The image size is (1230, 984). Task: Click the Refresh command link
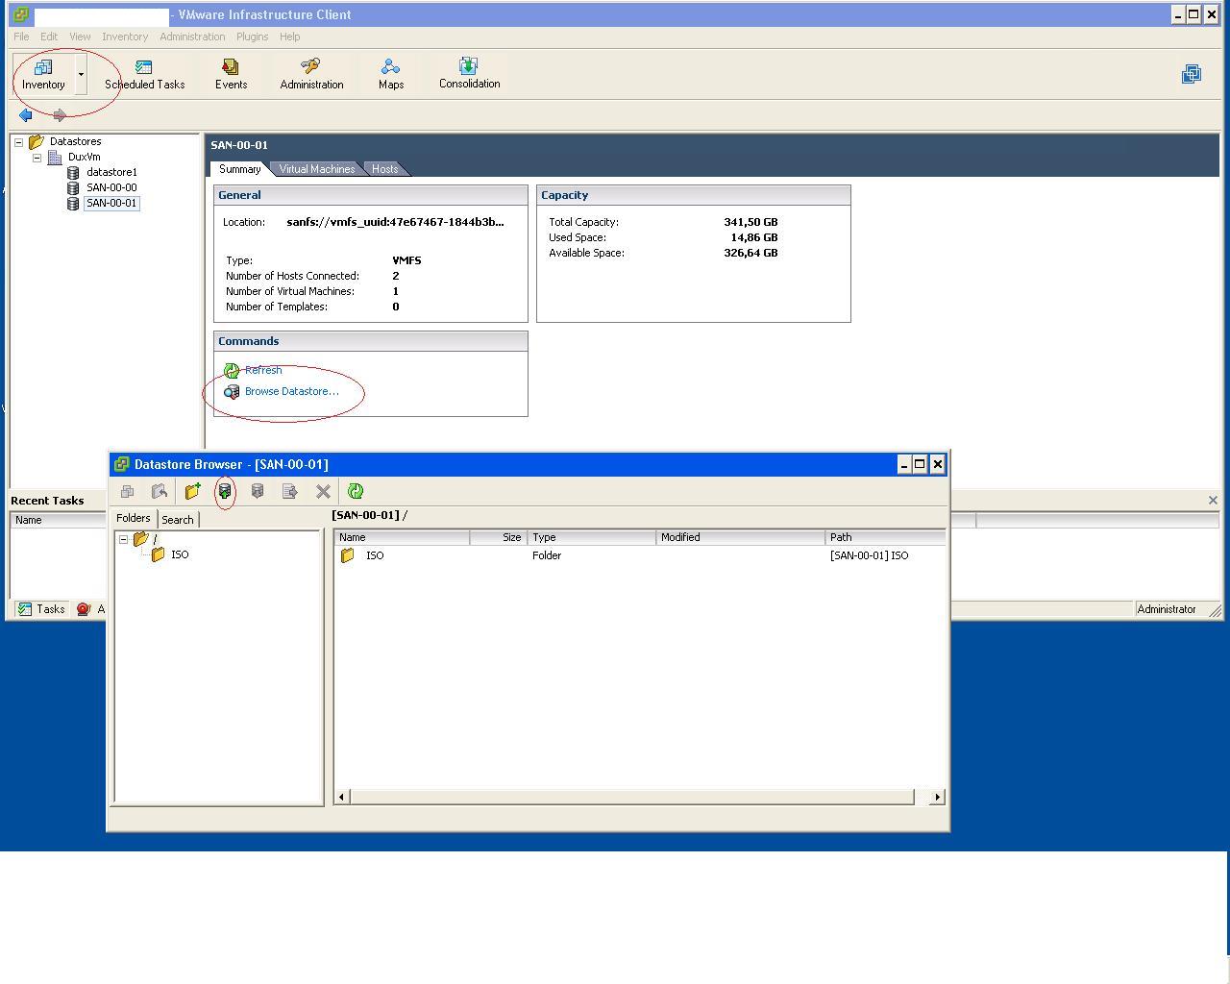coord(263,370)
